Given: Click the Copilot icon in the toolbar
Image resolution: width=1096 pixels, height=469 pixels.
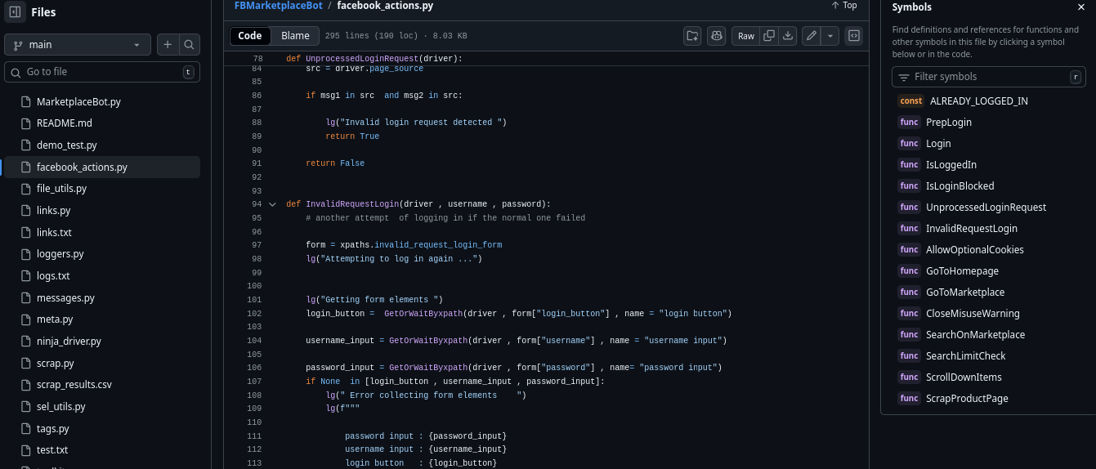Looking at the screenshot, I should (x=717, y=36).
